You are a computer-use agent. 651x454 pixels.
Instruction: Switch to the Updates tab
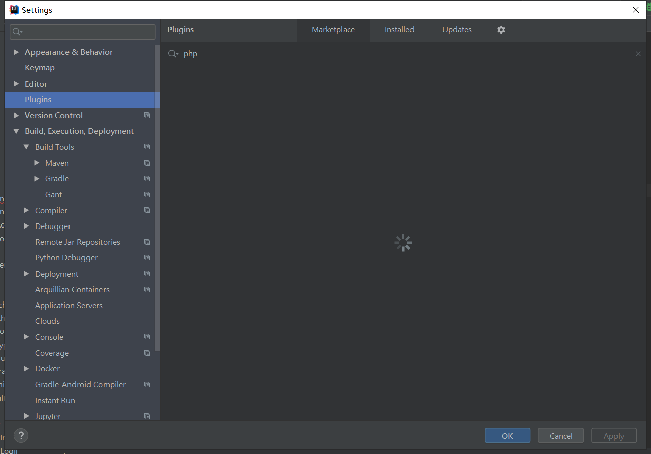(457, 30)
